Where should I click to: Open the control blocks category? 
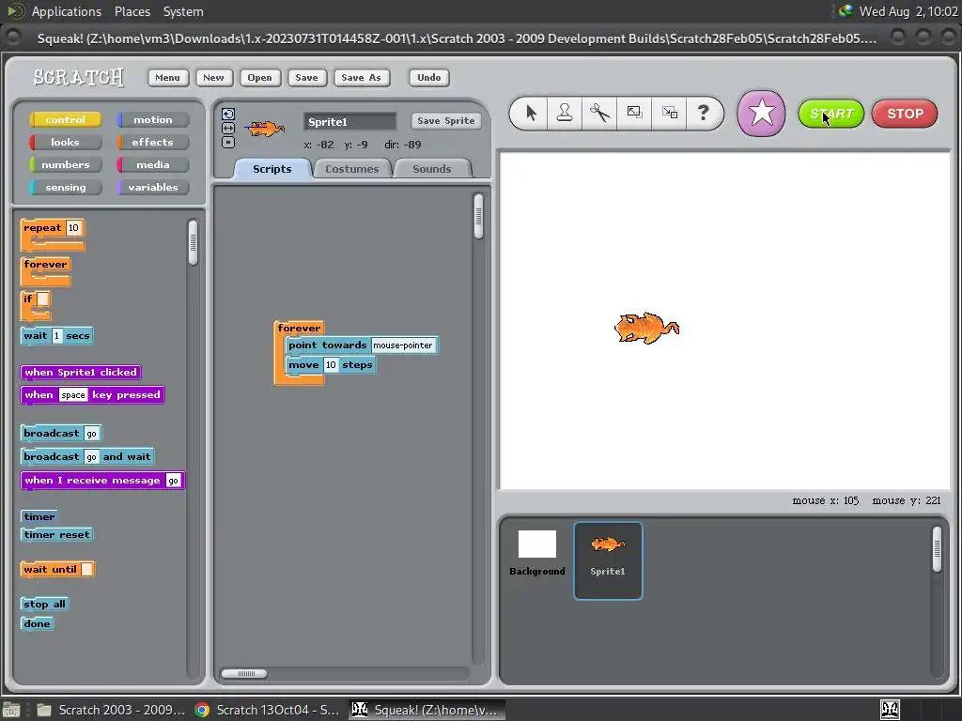coord(65,119)
